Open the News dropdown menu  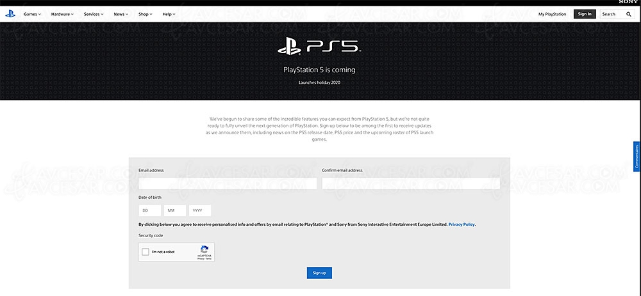coord(121,14)
